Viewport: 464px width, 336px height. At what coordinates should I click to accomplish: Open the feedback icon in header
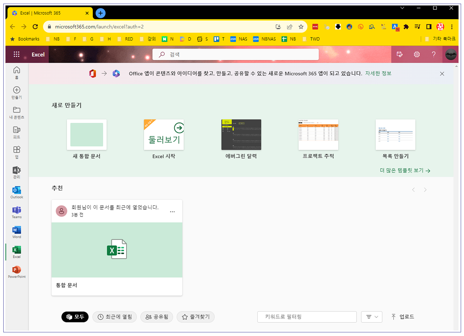tap(400, 54)
